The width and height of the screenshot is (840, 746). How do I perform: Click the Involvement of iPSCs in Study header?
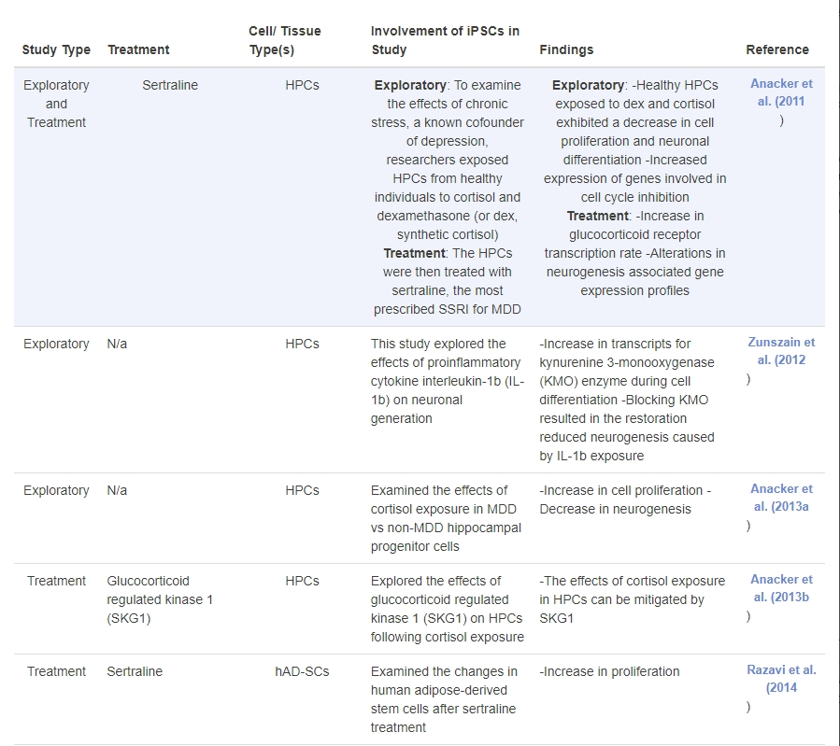pyautogui.click(x=445, y=40)
